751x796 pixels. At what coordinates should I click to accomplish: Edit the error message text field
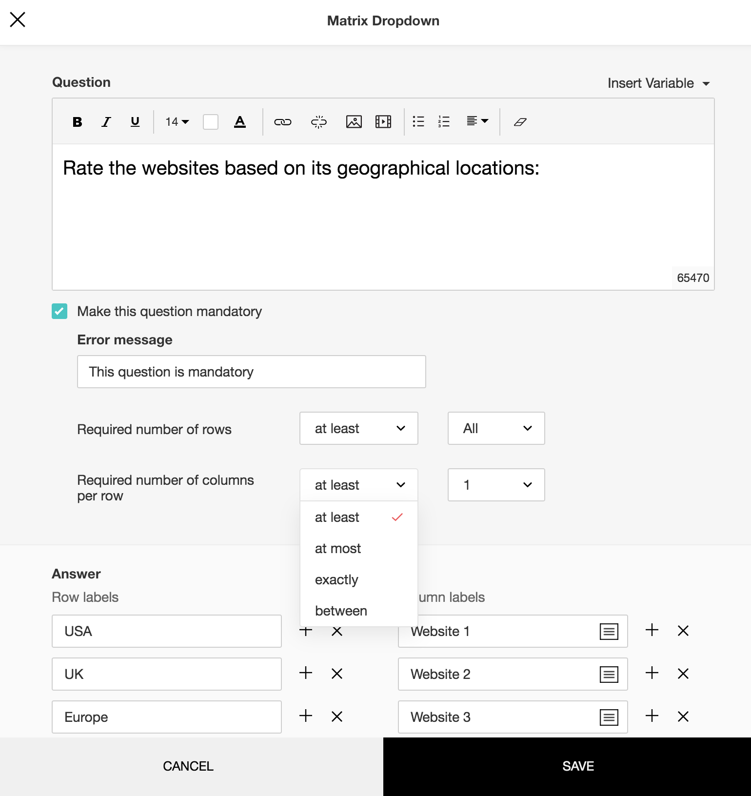[x=252, y=372]
